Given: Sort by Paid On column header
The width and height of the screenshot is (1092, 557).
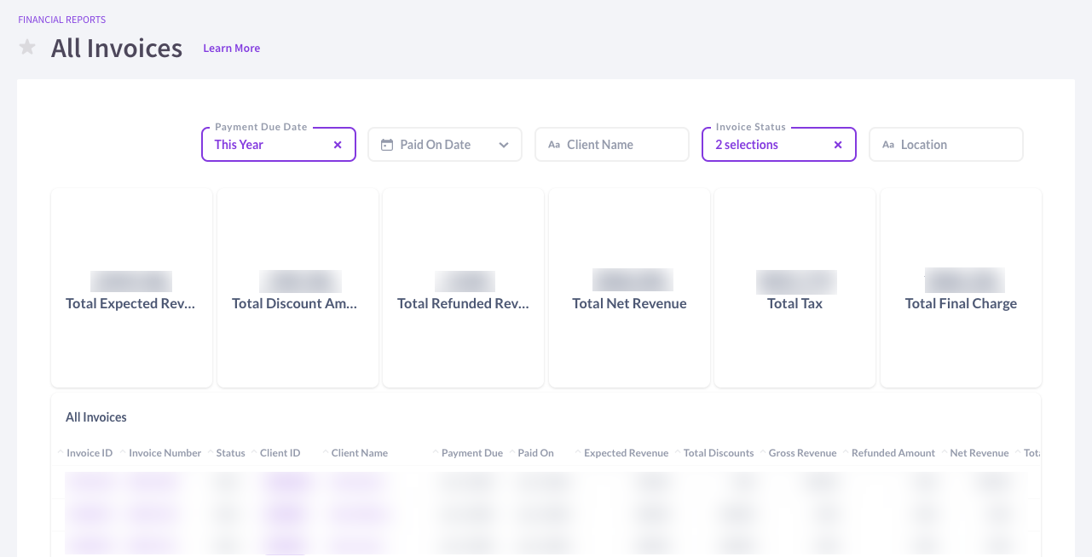Looking at the screenshot, I should [536, 453].
